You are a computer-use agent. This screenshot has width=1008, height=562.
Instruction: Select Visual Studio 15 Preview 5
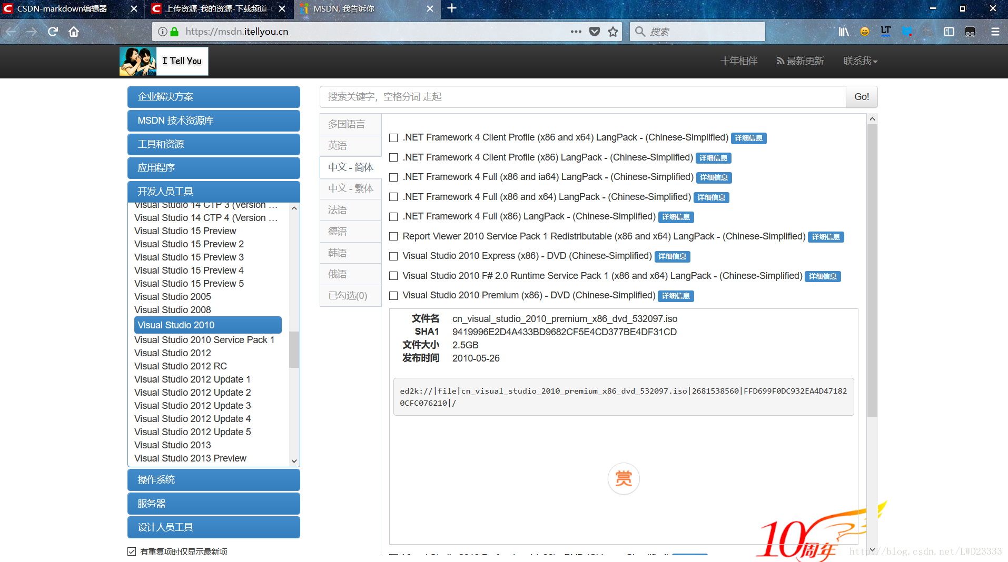[189, 284]
